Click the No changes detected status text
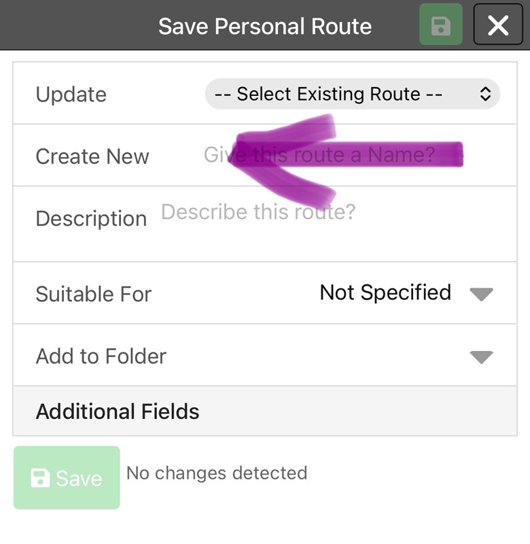530x544 pixels. point(217,473)
